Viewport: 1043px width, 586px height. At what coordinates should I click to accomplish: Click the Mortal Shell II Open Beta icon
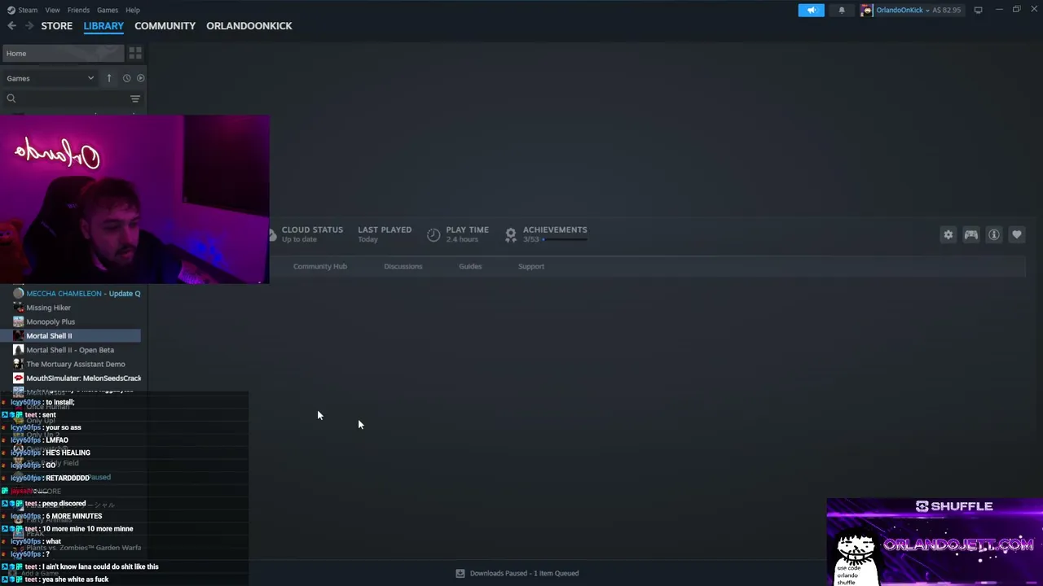[x=19, y=350]
